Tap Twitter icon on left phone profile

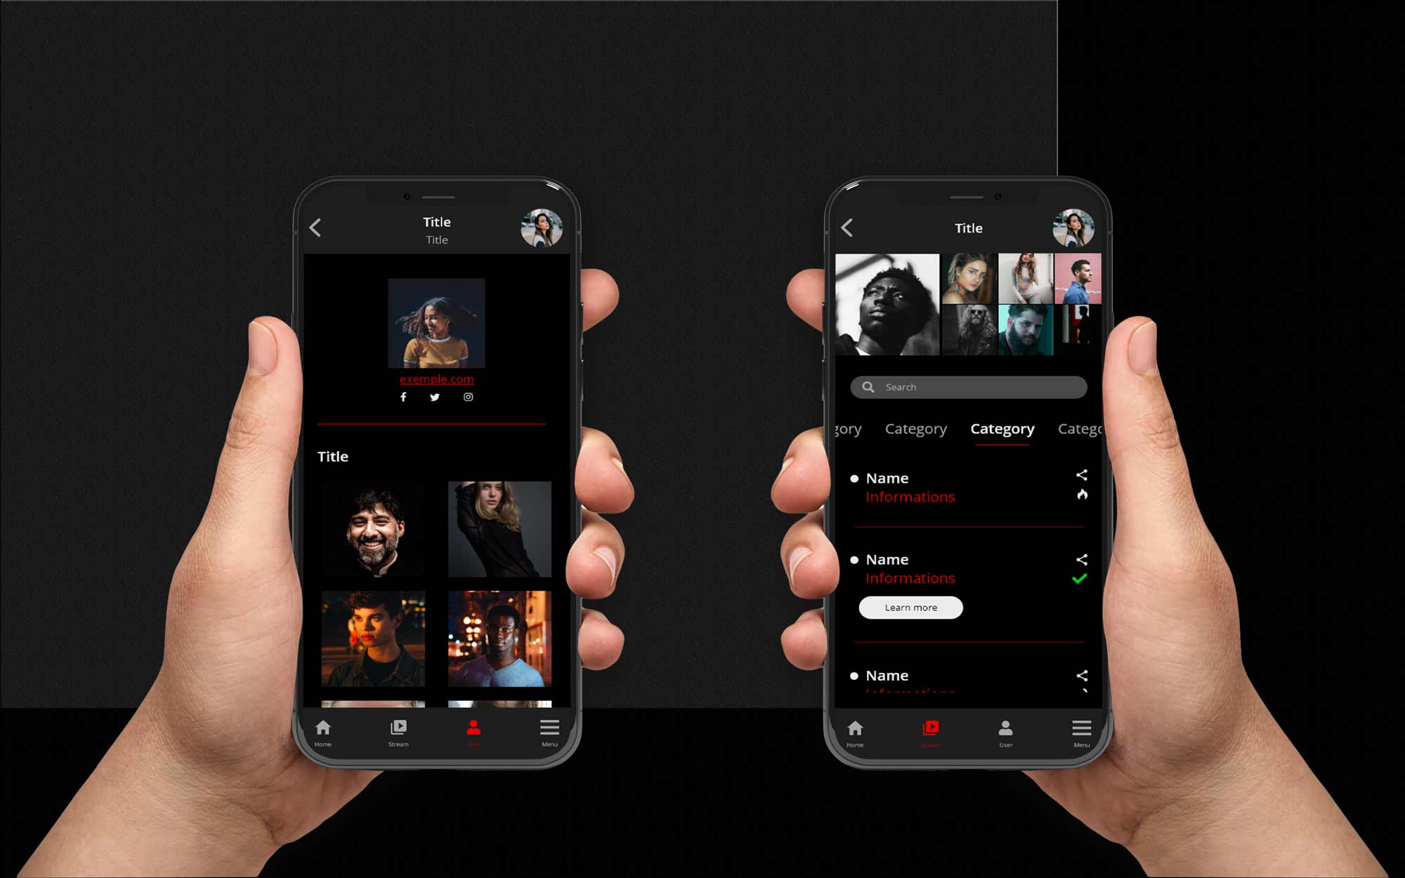[434, 397]
